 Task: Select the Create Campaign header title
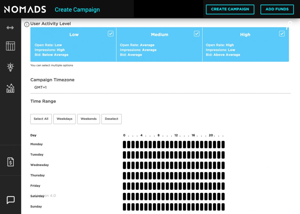point(77,9)
